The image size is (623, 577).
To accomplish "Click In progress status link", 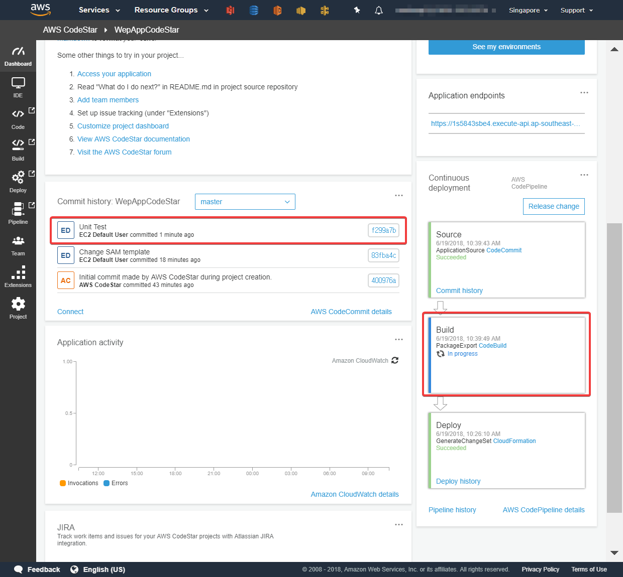I will pyautogui.click(x=462, y=354).
